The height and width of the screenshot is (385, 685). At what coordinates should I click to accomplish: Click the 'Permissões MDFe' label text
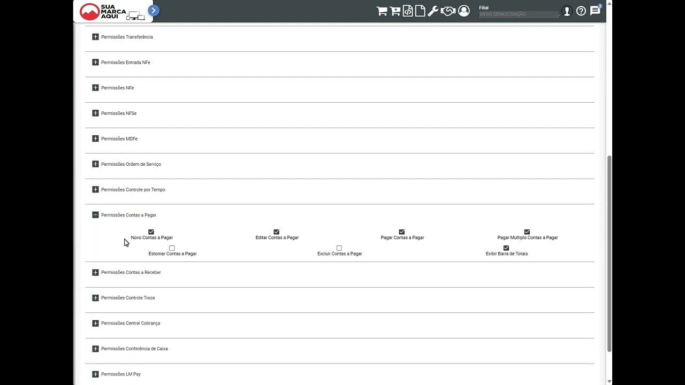tap(119, 138)
